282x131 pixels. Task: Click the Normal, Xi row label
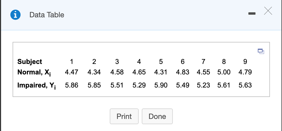tap(34, 73)
